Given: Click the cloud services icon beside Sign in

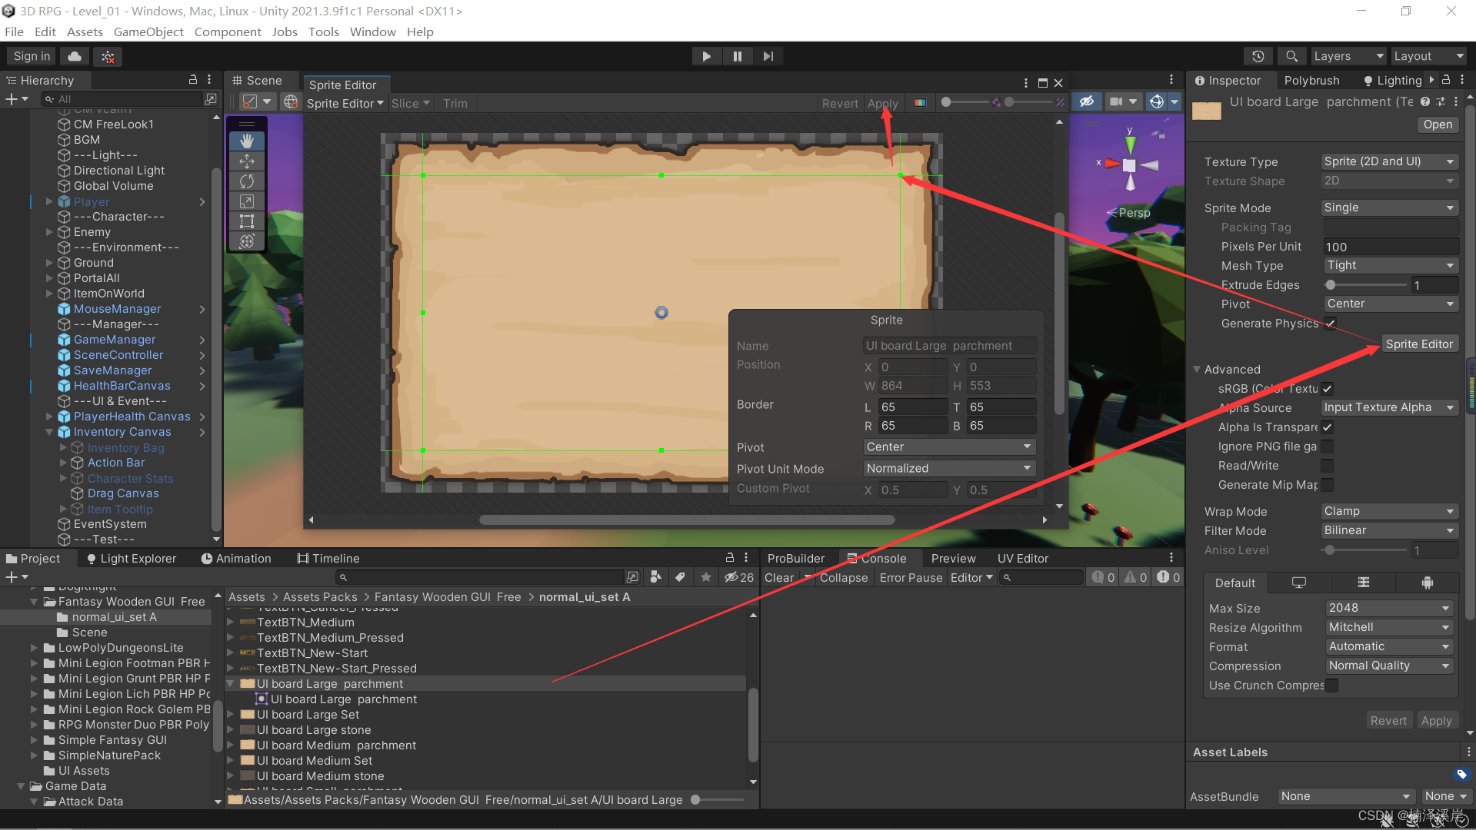Looking at the screenshot, I should point(74,56).
